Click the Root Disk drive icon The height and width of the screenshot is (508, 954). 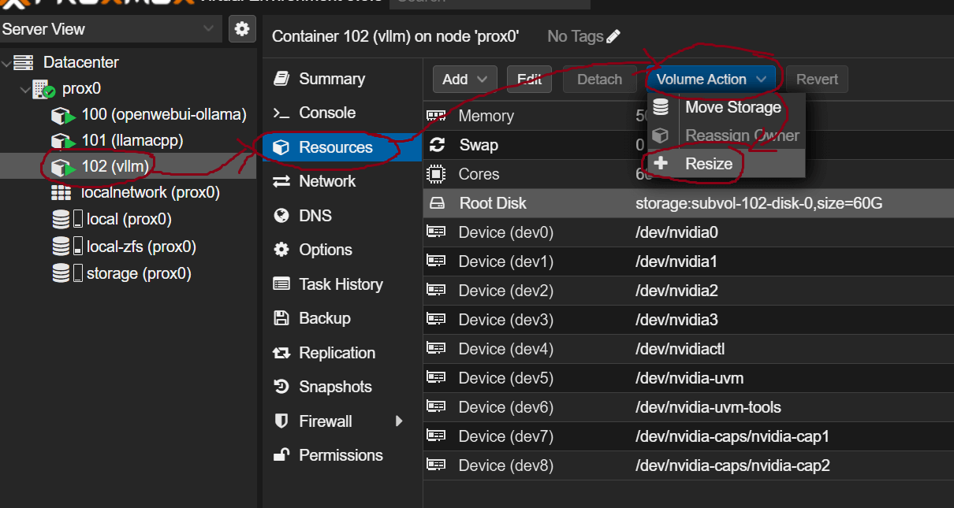pyautogui.click(x=436, y=203)
